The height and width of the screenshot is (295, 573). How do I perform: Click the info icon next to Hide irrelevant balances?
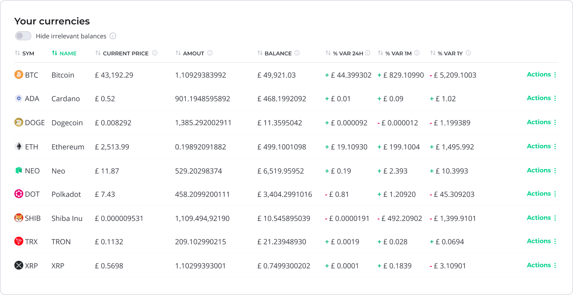113,36
